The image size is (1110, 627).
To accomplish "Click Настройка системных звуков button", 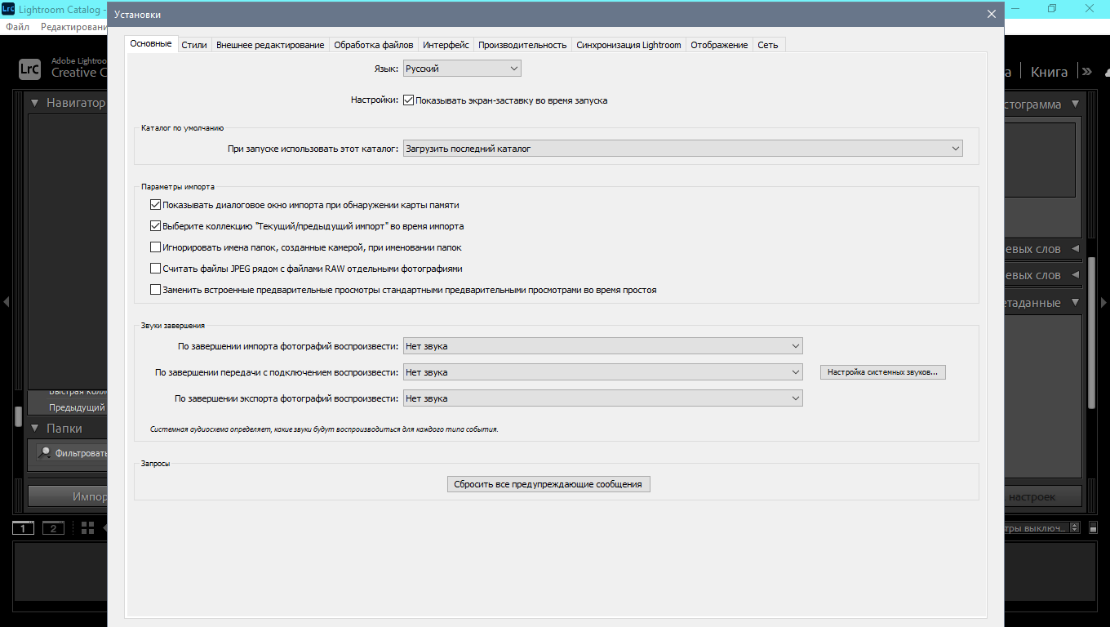I will pos(882,372).
